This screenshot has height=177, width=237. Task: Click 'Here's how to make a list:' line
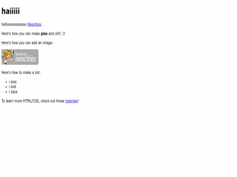[x=21, y=73]
